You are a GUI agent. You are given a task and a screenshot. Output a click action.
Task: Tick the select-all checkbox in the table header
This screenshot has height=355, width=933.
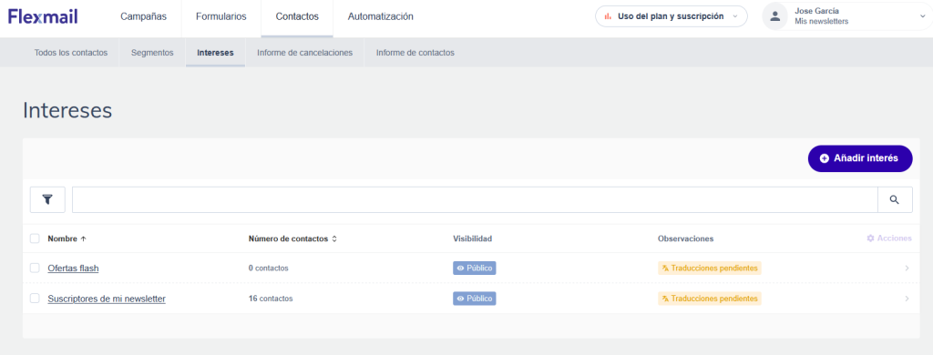pos(35,238)
